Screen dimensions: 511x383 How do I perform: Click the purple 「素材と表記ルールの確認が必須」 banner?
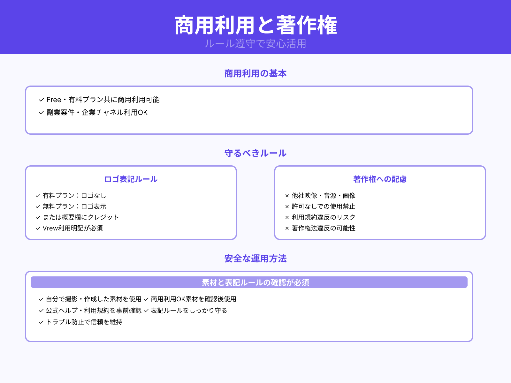tap(256, 282)
